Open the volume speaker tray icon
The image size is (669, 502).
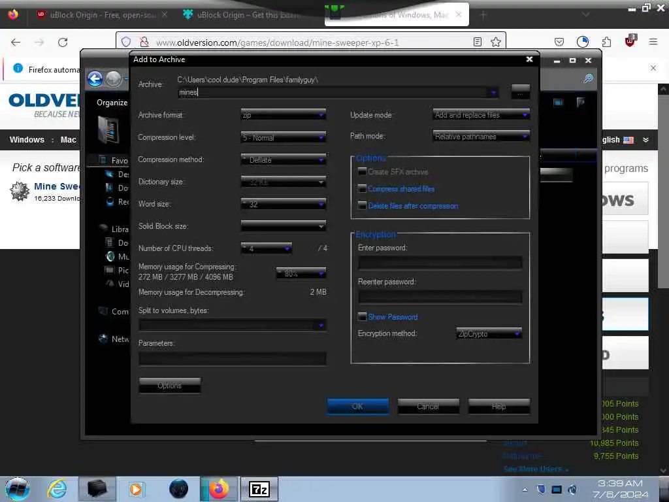pos(572,489)
